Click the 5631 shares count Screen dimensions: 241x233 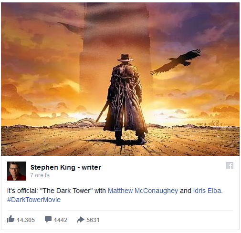pos(93,220)
